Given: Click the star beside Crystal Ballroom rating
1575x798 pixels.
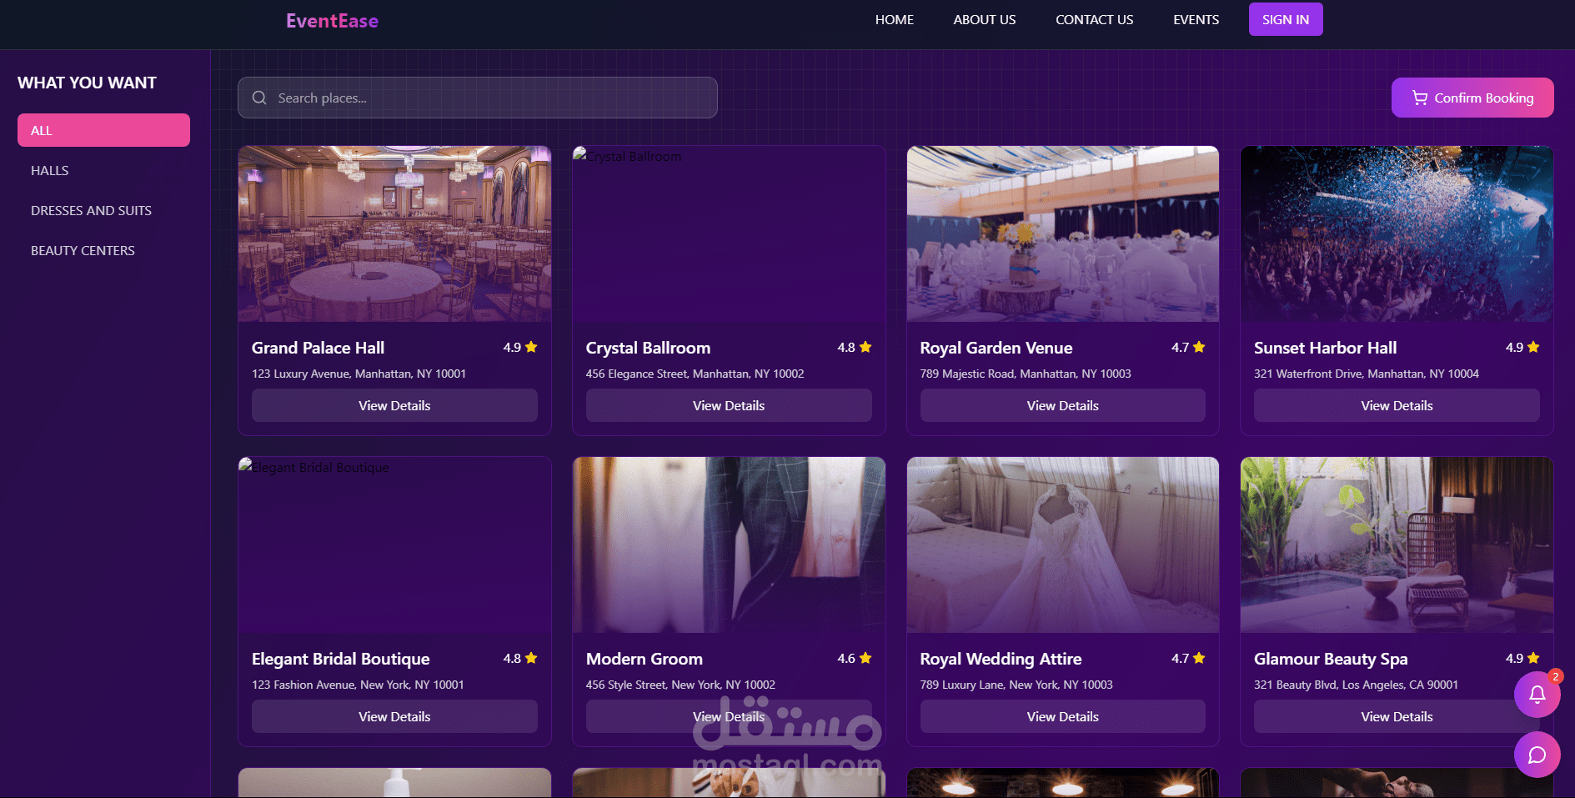Looking at the screenshot, I should tap(865, 347).
